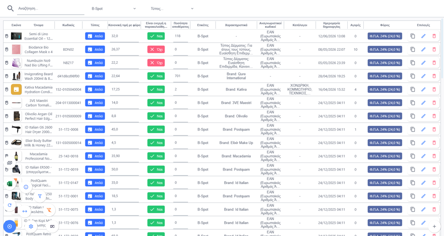The image size is (444, 236).
Task: Open the blue filter funnel icon
Action: pyautogui.click(x=39, y=196)
